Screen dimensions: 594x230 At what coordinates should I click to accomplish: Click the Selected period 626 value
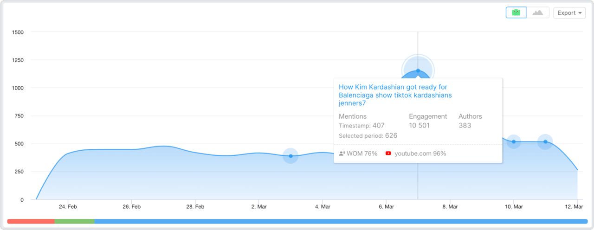coord(391,136)
